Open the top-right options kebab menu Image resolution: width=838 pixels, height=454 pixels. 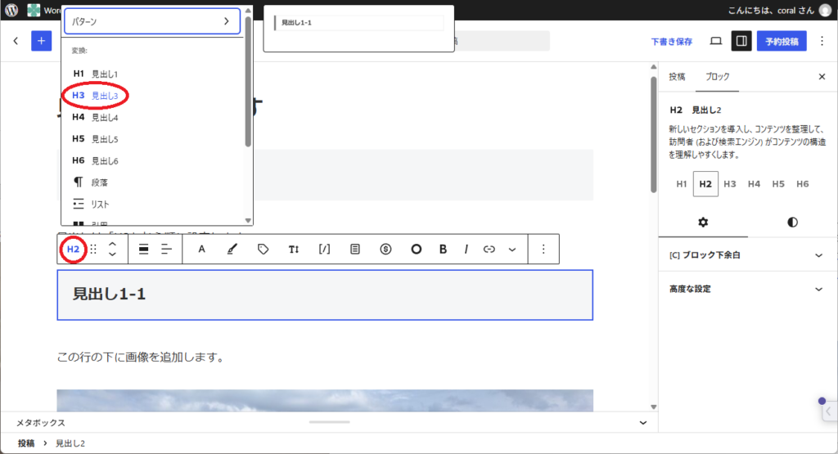[x=822, y=41]
